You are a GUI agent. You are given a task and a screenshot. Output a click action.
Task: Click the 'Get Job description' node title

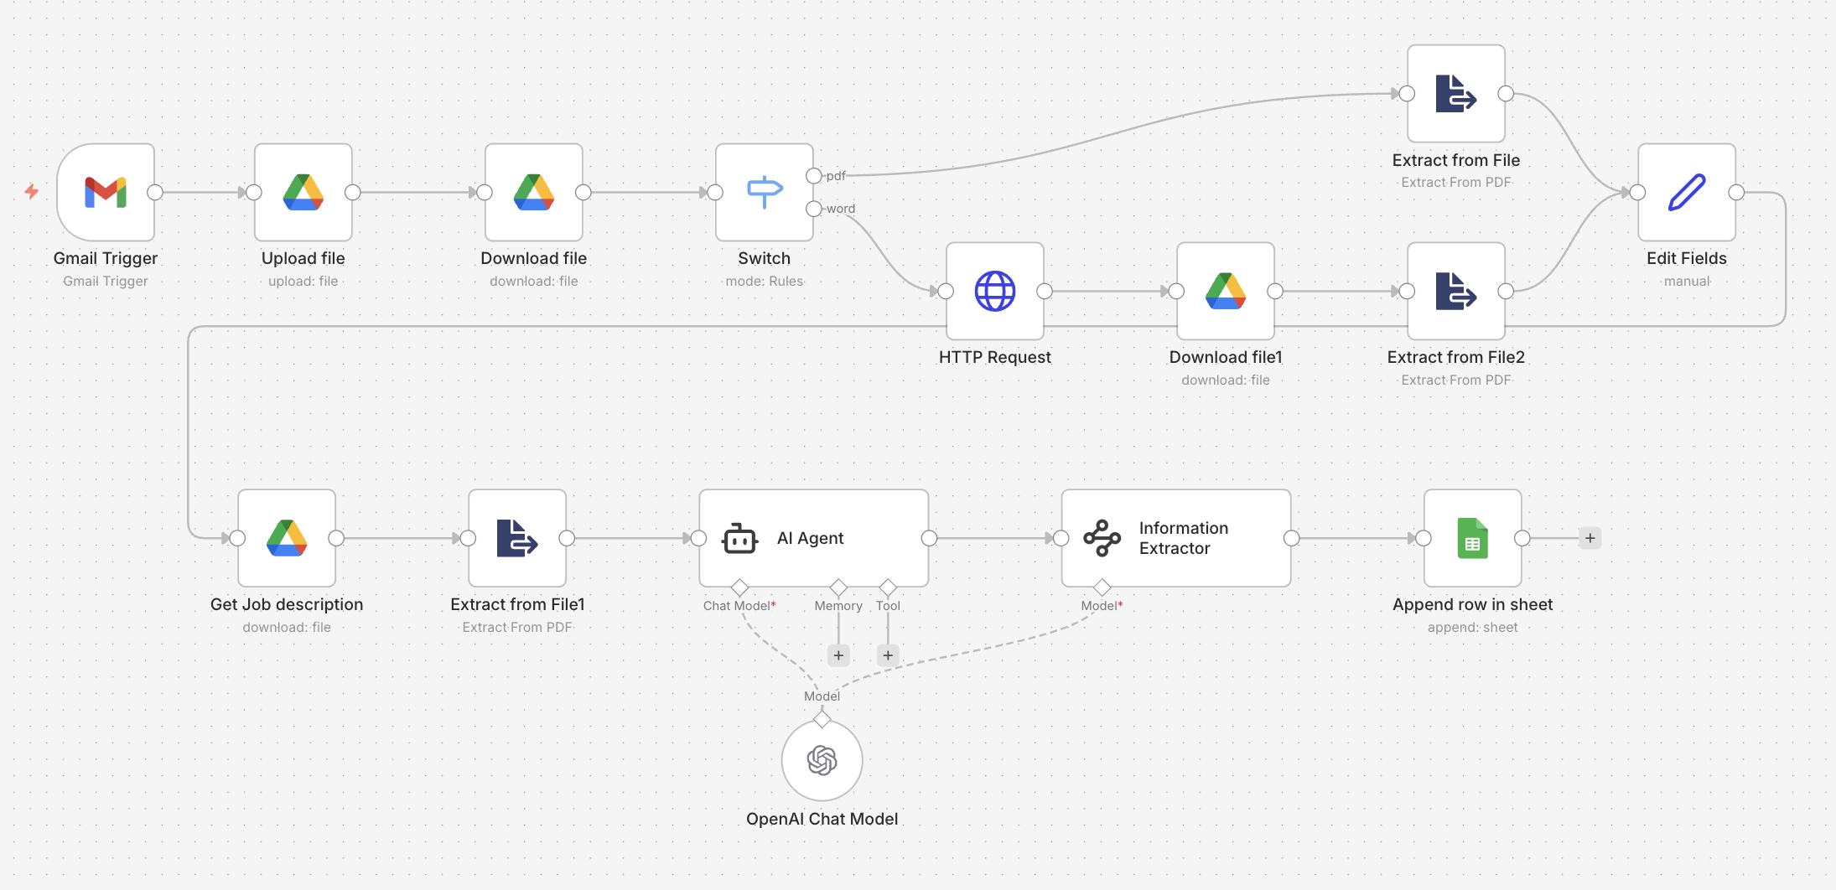pyautogui.click(x=287, y=605)
